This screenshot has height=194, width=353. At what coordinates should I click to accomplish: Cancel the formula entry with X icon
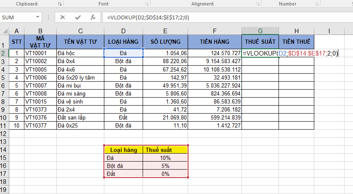click(x=63, y=18)
